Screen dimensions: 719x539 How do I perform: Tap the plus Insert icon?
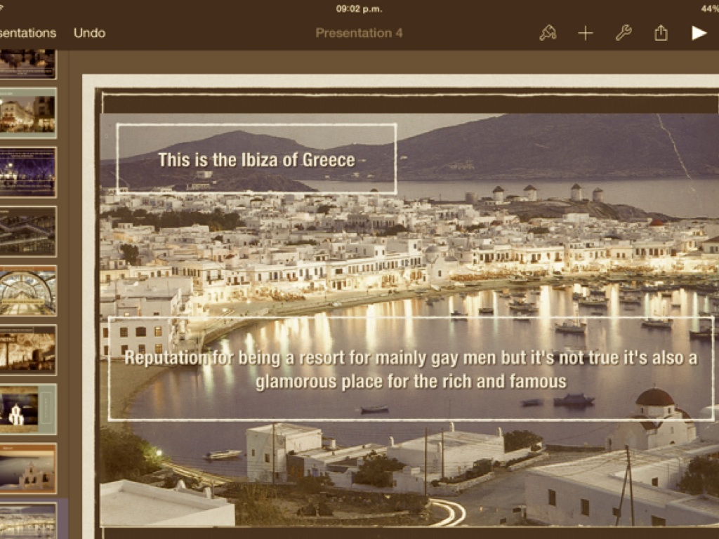tap(586, 33)
